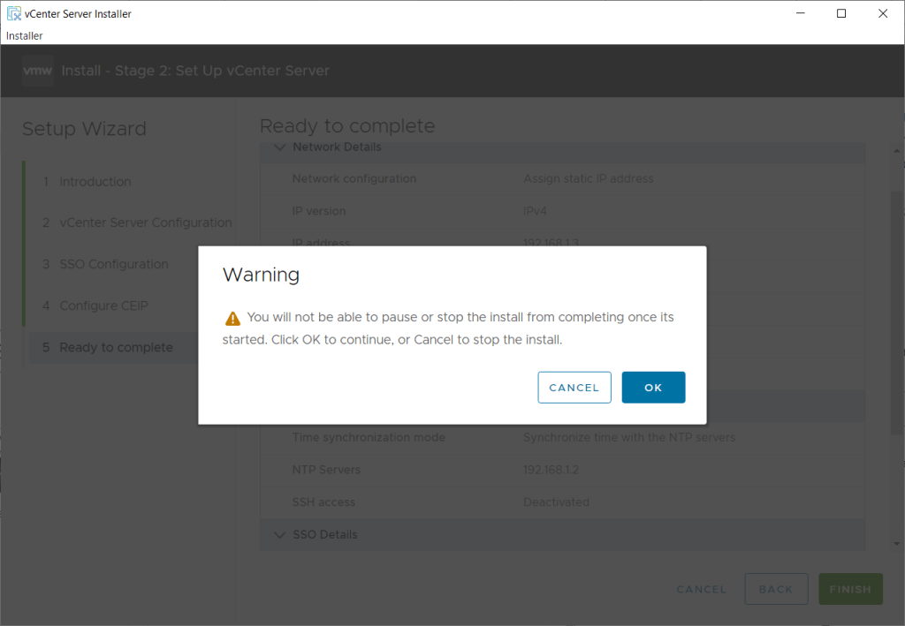This screenshot has height=626, width=905.
Task: Jump to the SSO Configuration step
Action: pyautogui.click(x=113, y=265)
